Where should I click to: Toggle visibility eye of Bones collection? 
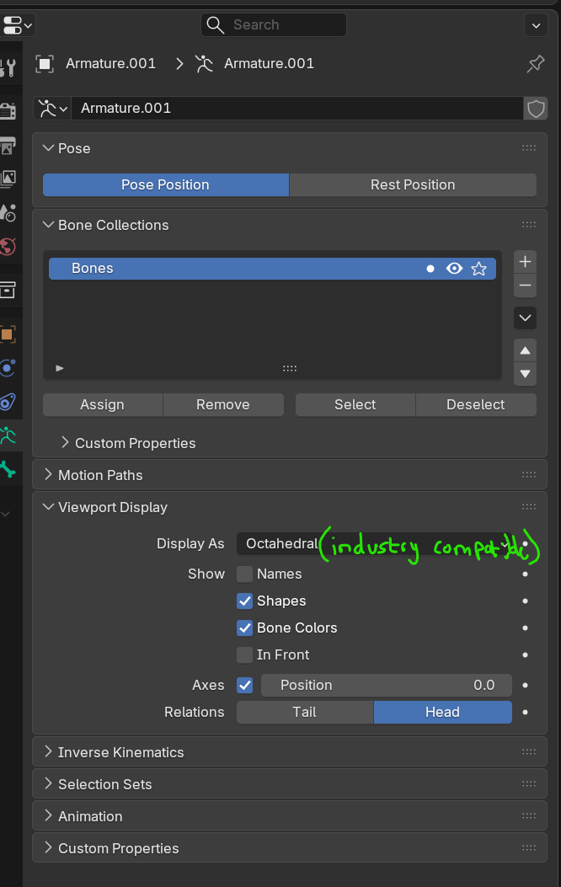pyautogui.click(x=454, y=269)
